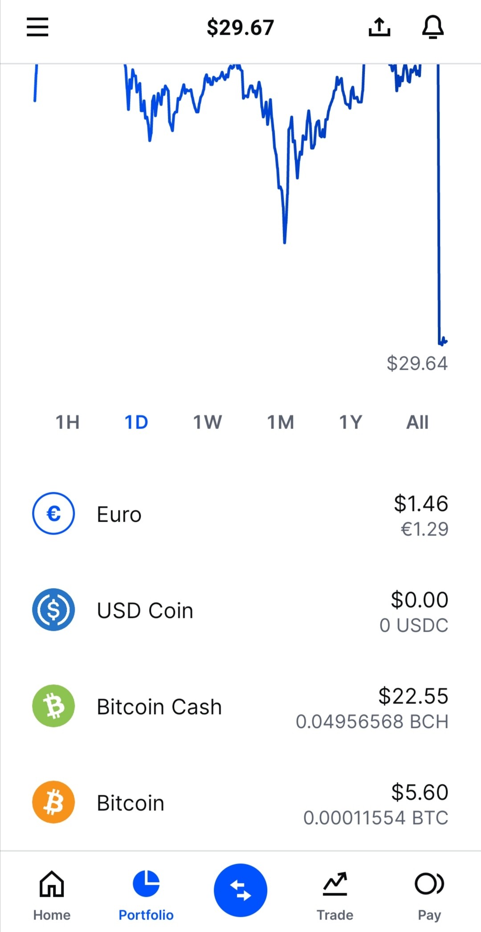This screenshot has width=481, height=932.
Task: Select the 1H chart range
Action: click(x=67, y=422)
